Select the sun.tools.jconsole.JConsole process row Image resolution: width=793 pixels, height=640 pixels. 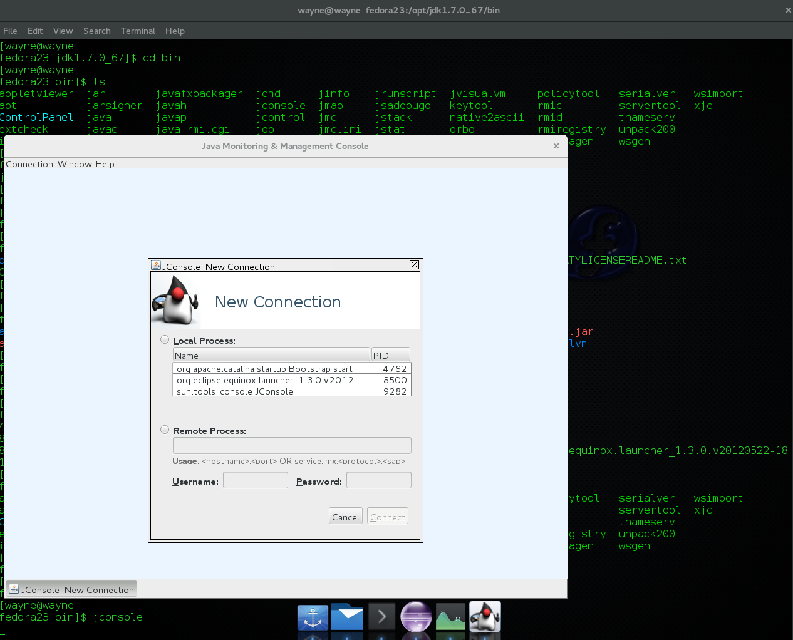coord(271,391)
